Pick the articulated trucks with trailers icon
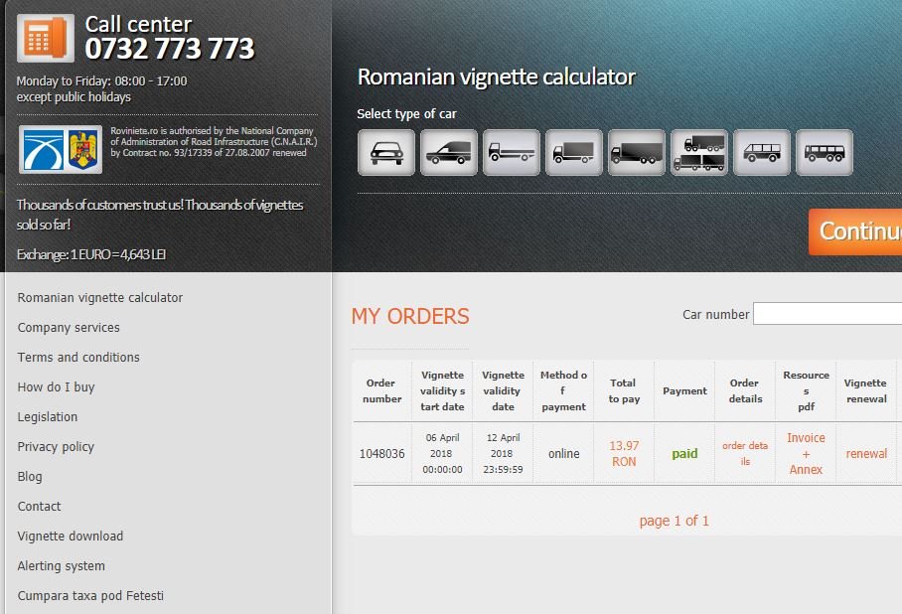The image size is (902, 614). click(698, 153)
